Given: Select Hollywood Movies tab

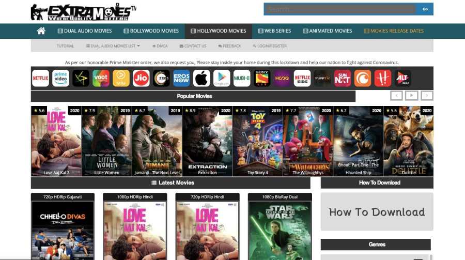Looking at the screenshot, I should [219, 31].
